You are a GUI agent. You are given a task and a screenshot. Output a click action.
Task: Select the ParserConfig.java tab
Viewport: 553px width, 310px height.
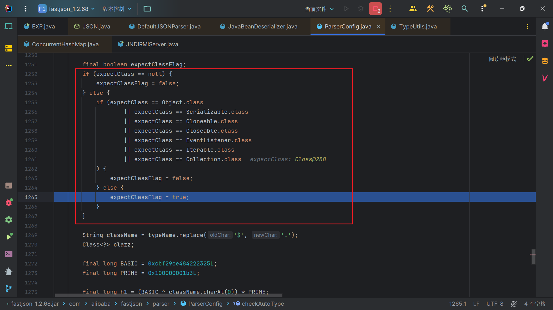click(x=348, y=26)
